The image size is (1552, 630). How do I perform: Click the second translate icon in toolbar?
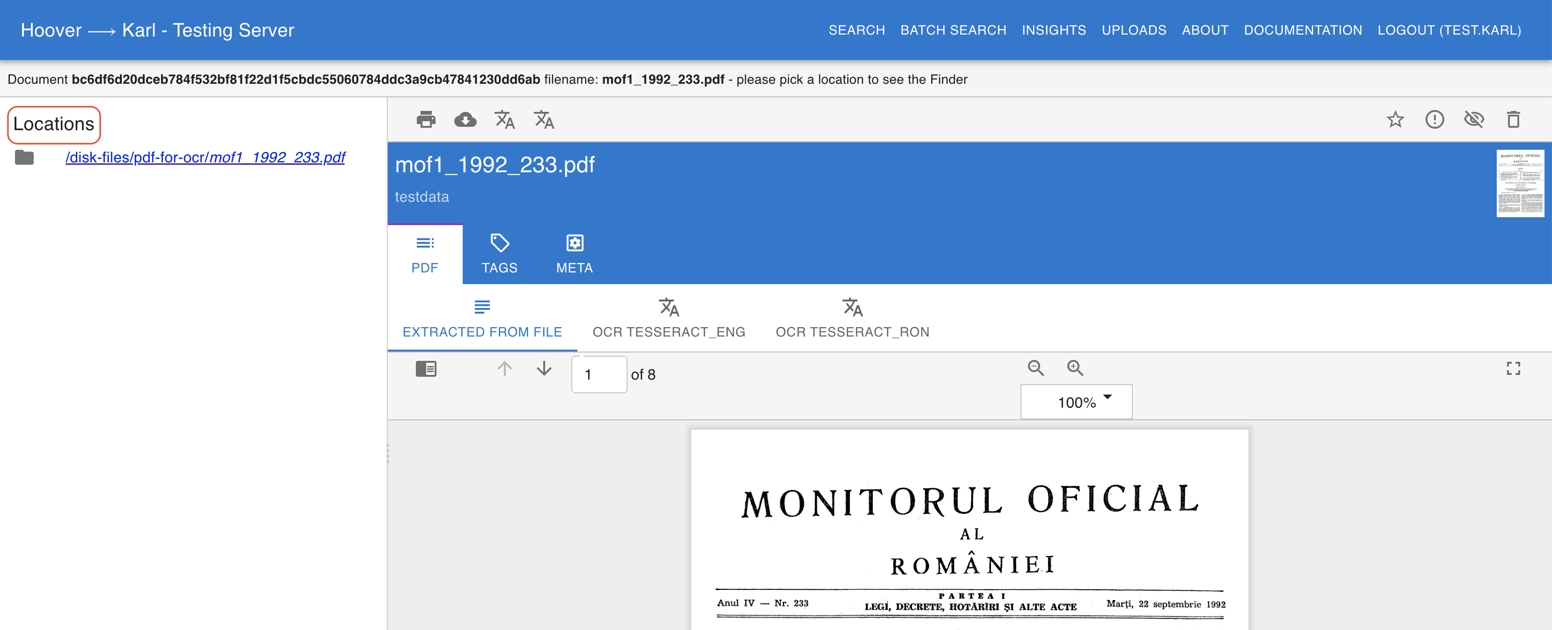tap(543, 119)
